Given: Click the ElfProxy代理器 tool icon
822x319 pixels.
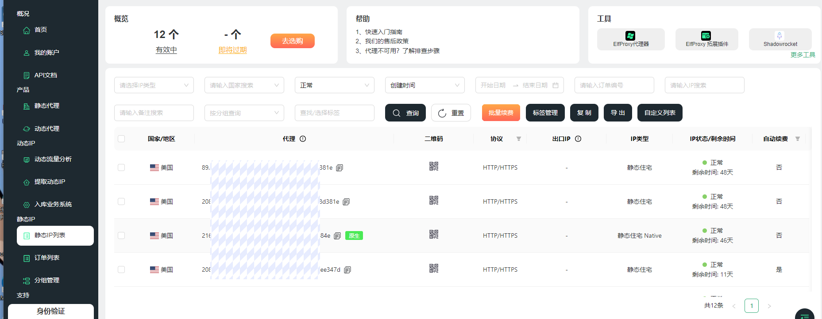Looking at the screenshot, I should 630,36.
